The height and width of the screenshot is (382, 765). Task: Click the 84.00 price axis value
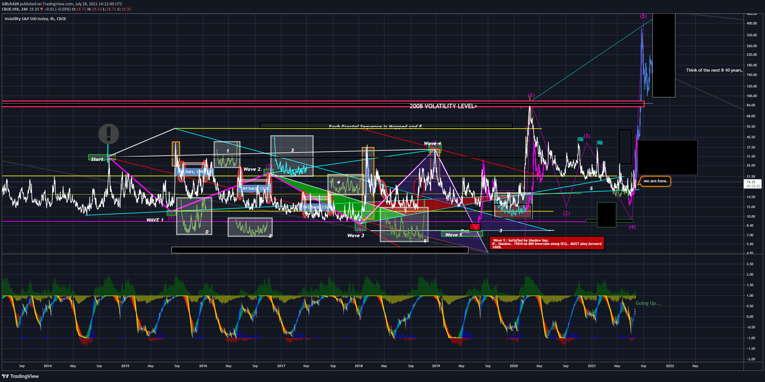tap(751, 105)
